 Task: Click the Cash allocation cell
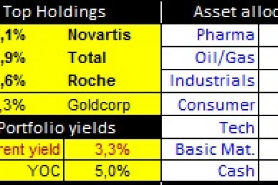pyautogui.click(x=210, y=171)
